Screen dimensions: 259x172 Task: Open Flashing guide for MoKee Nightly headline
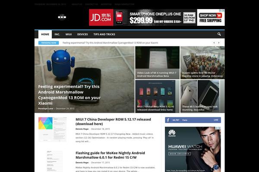110,155
